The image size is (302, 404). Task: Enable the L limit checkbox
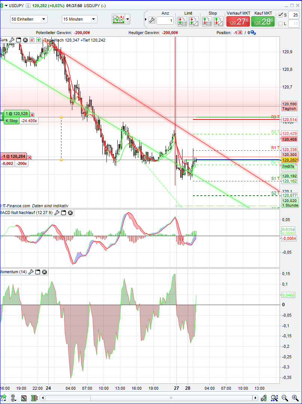point(280,23)
